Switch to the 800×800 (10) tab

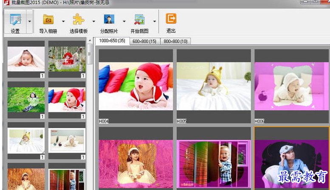click(175, 42)
